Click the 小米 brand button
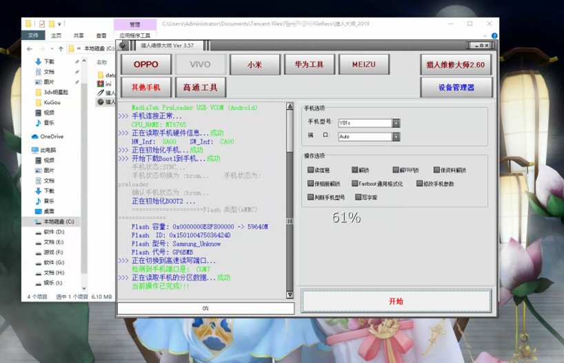564x363 pixels. coord(254,64)
